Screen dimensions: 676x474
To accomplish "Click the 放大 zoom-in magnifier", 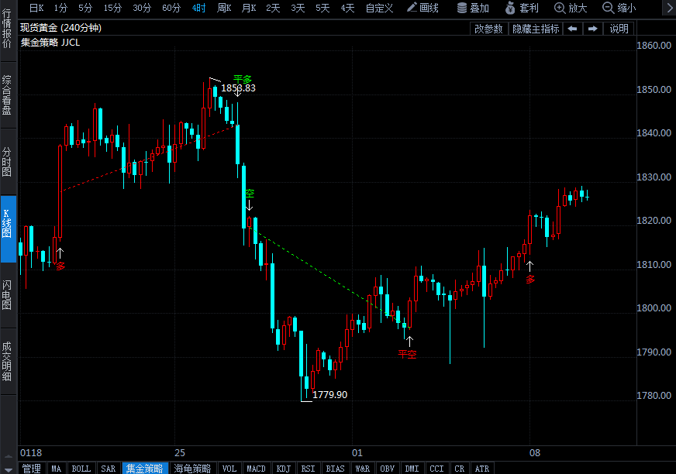I will point(571,8).
